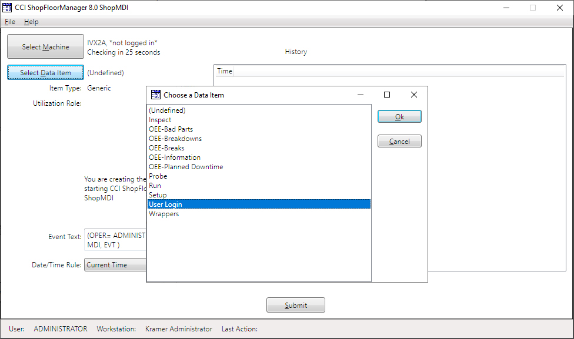Select OEE-Information in the list
Image resolution: width=574 pixels, height=339 pixels.
[259, 157]
